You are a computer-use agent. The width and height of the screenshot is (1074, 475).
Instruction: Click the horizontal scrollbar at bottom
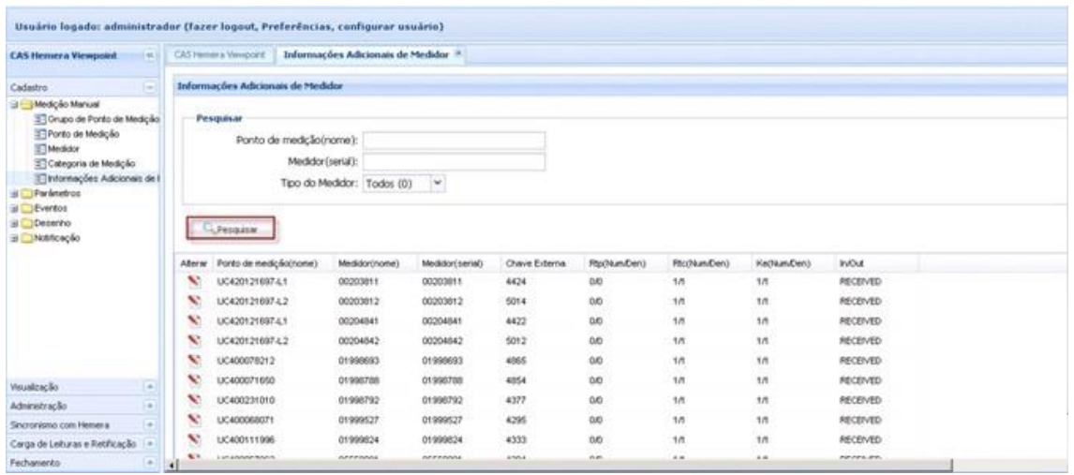(x=562, y=464)
